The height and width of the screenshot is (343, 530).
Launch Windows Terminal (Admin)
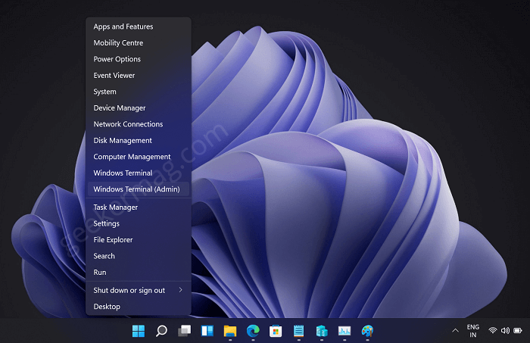139,189
